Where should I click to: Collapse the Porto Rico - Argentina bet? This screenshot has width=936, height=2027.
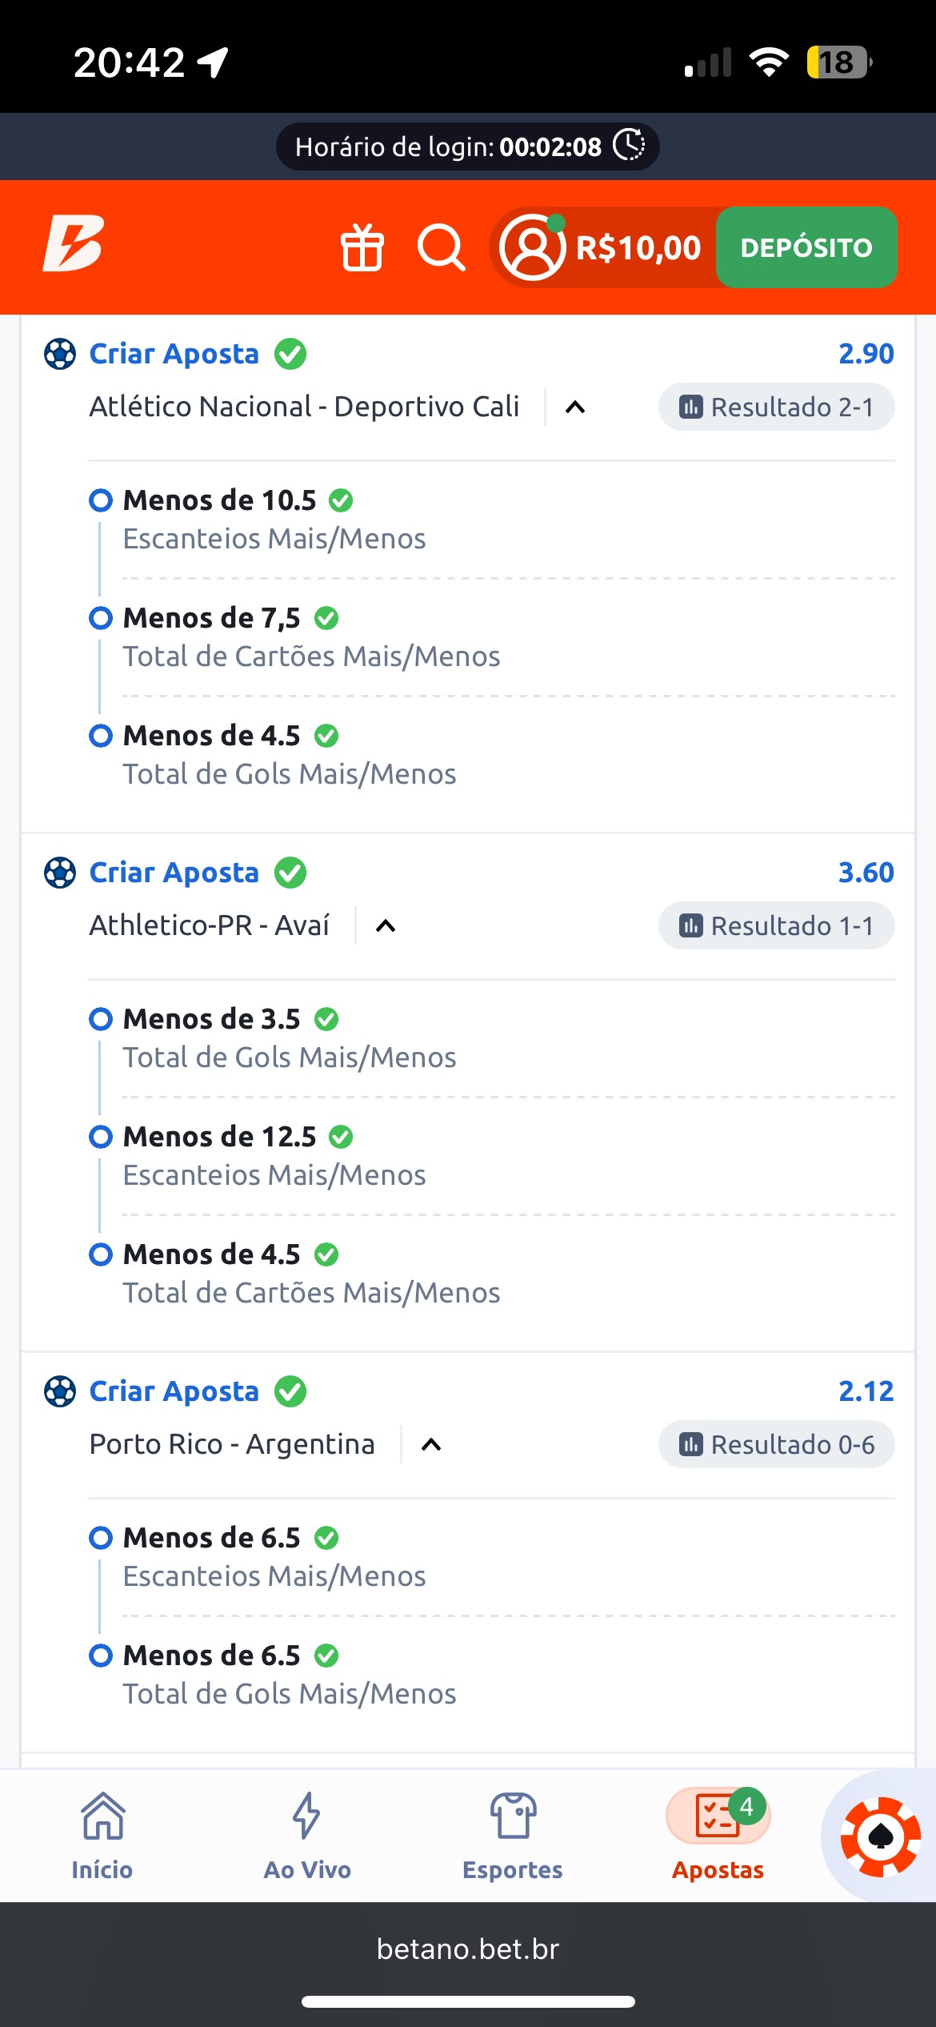(431, 1445)
